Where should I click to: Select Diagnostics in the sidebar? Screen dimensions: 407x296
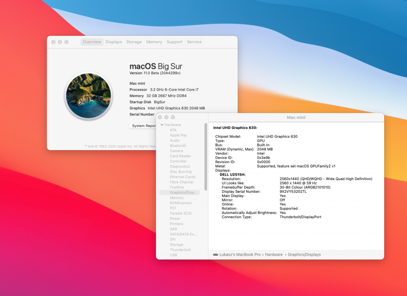(180, 166)
